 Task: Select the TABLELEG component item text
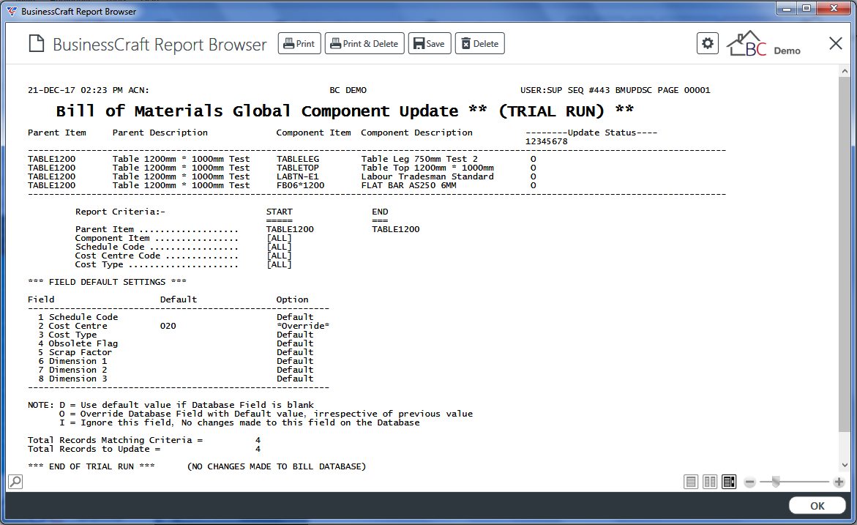click(x=298, y=159)
